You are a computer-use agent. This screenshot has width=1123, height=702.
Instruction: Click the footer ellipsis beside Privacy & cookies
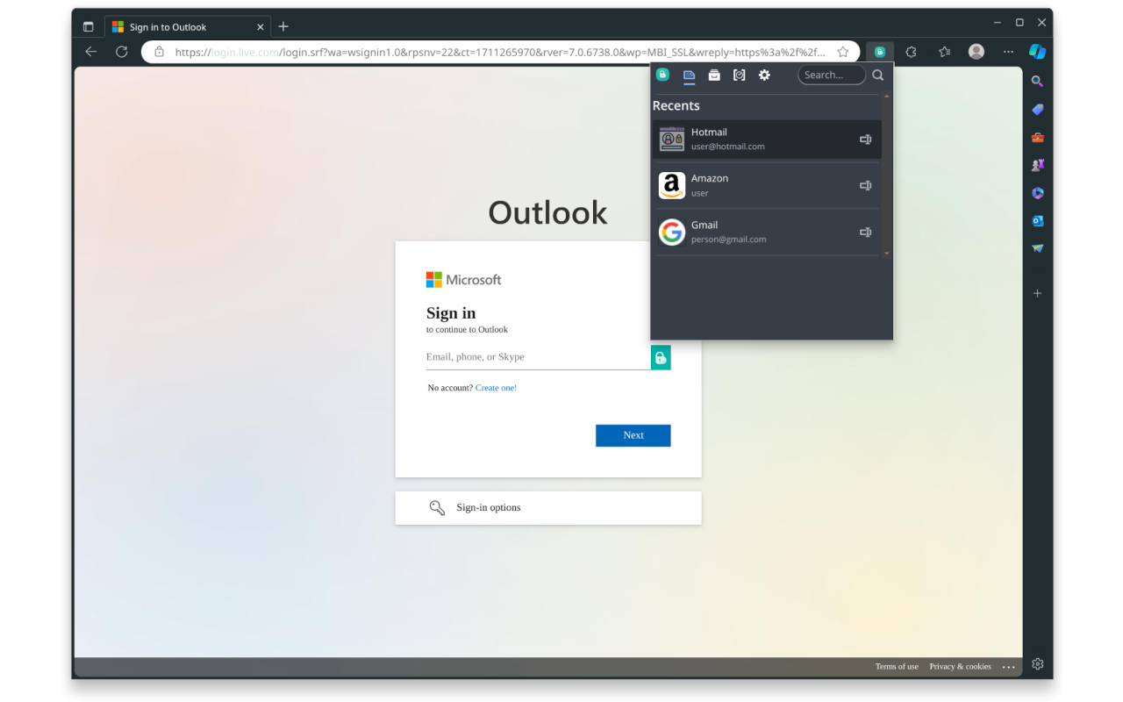tap(1009, 667)
